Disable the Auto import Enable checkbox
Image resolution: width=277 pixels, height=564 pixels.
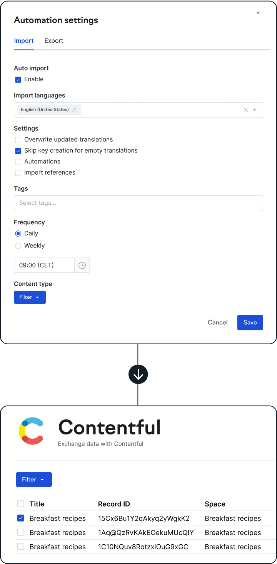click(18, 79)
